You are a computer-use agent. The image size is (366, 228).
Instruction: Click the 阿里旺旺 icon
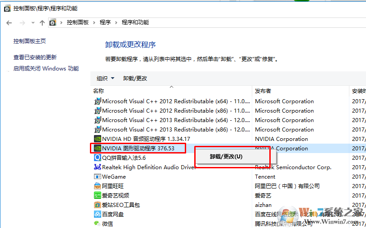98,186
